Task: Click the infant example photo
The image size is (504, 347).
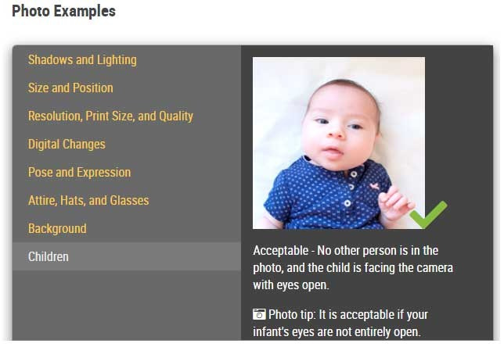Action: 338,142
